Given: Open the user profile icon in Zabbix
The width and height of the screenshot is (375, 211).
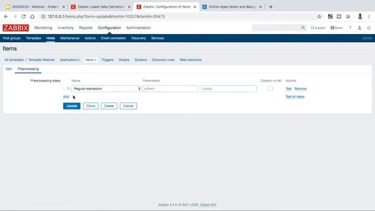Looking at the screenshot, I should pos(359,28).
